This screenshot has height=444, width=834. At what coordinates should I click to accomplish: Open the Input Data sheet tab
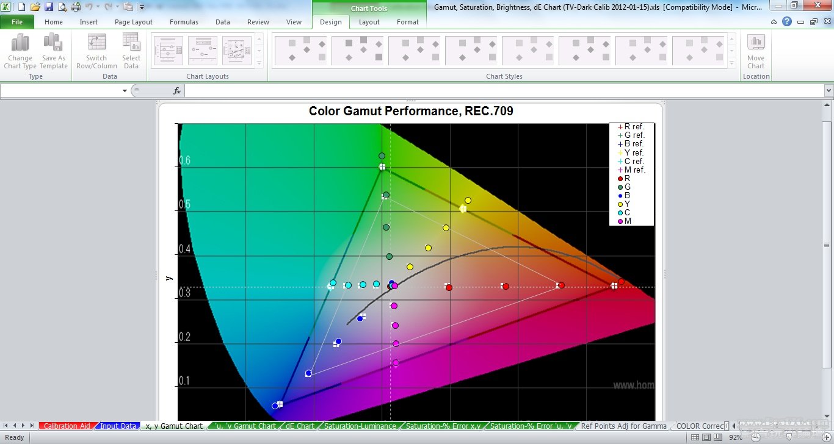click(118, 426)
